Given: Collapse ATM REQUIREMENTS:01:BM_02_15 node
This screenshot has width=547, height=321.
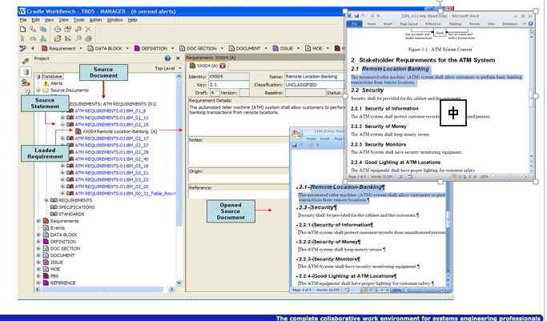Looking at the screenshot, I should tap(62, 124).
